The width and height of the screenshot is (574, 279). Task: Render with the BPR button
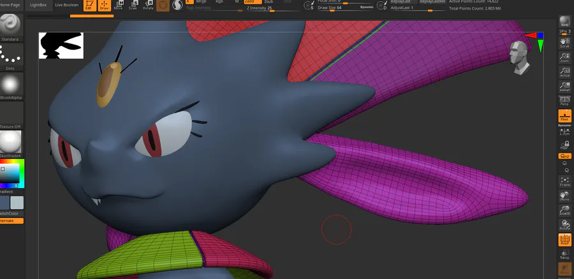pyautogui.click(x=564, y=22)
